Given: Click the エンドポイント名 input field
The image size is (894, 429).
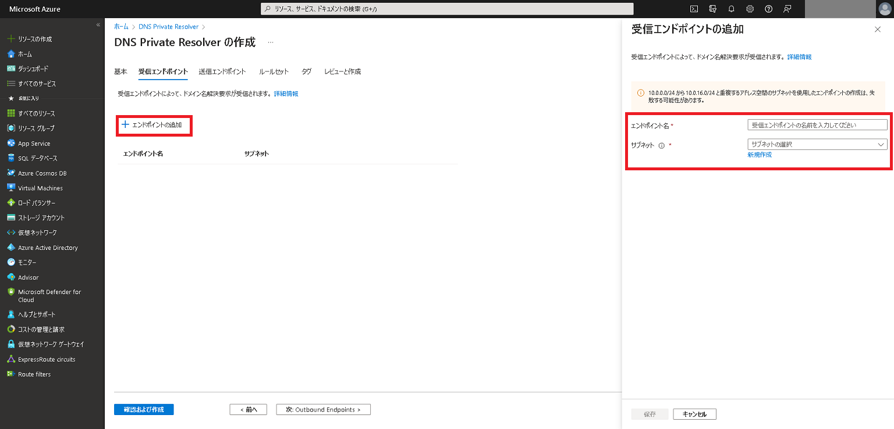Looking at the screenshot, I should pos(817,124).
